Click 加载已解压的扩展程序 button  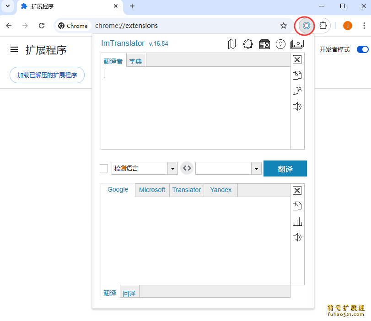47,75
